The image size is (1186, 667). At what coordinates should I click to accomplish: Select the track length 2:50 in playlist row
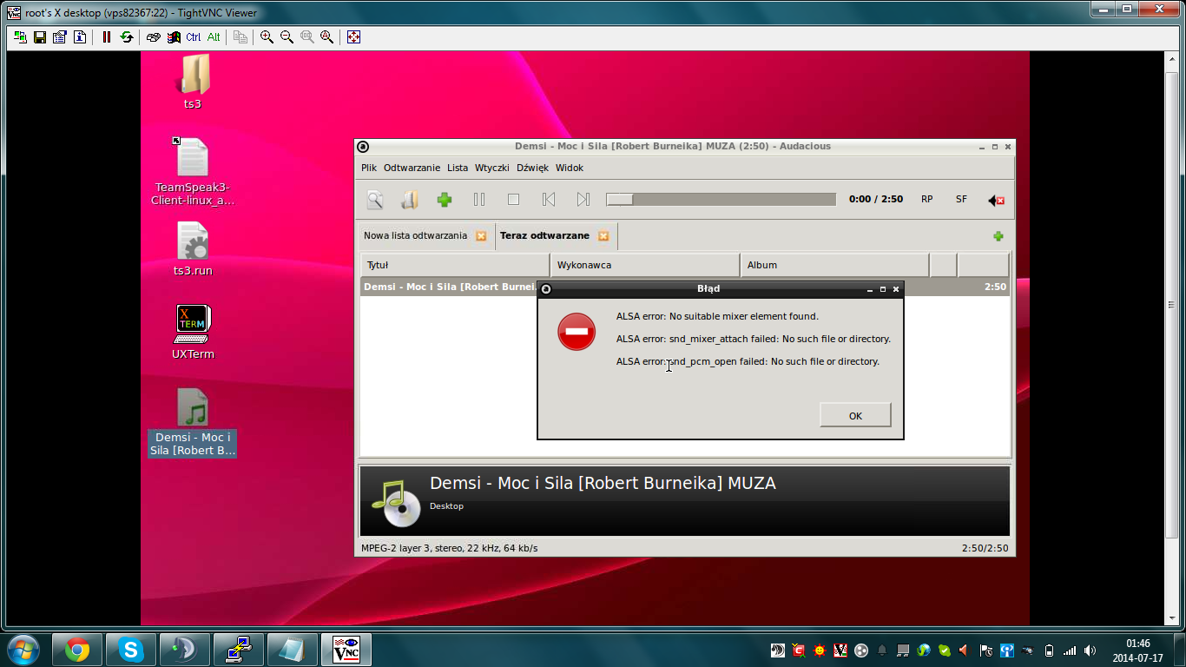tap(995, 287)
